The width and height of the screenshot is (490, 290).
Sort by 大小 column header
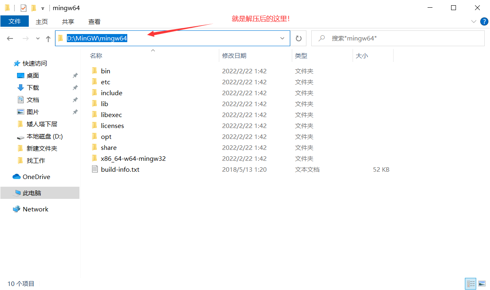362,55
